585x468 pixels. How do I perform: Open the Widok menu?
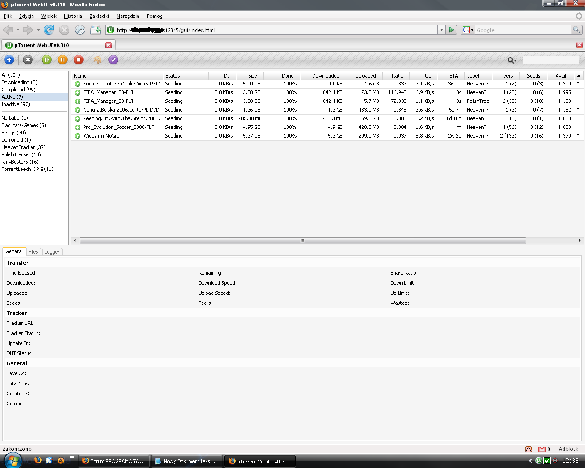pos(49,16)
